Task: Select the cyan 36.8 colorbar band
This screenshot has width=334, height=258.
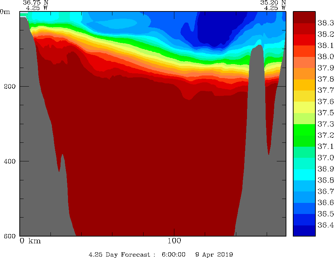Action: pos(304,175)
